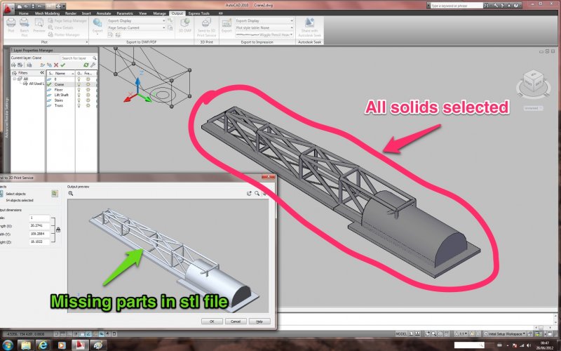Click zoom extents icon above output preview
This screenshot has width=561, height=351.
71,194
